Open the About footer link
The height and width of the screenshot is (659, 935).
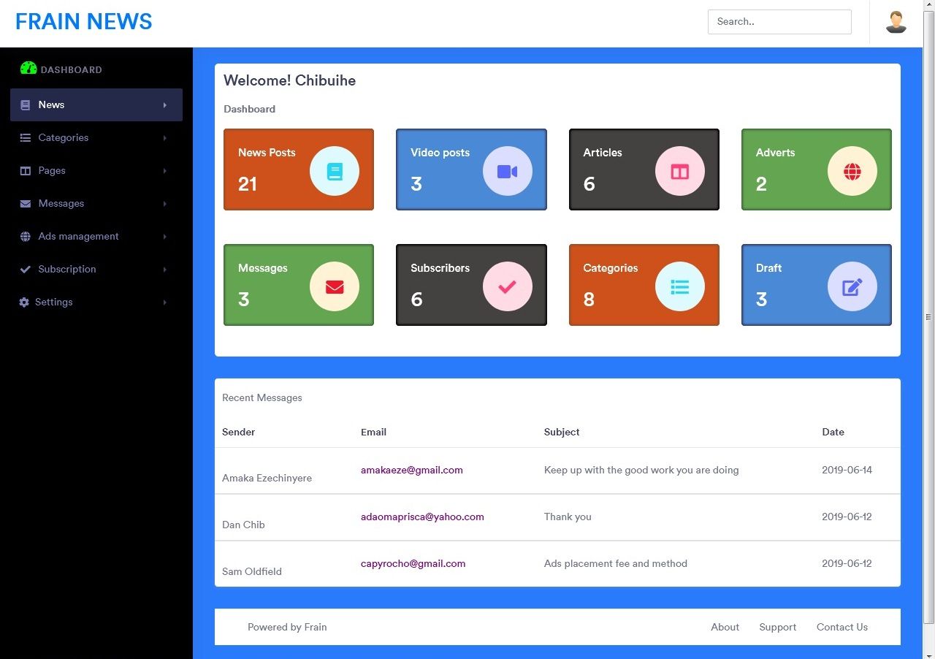pos(725,627)
